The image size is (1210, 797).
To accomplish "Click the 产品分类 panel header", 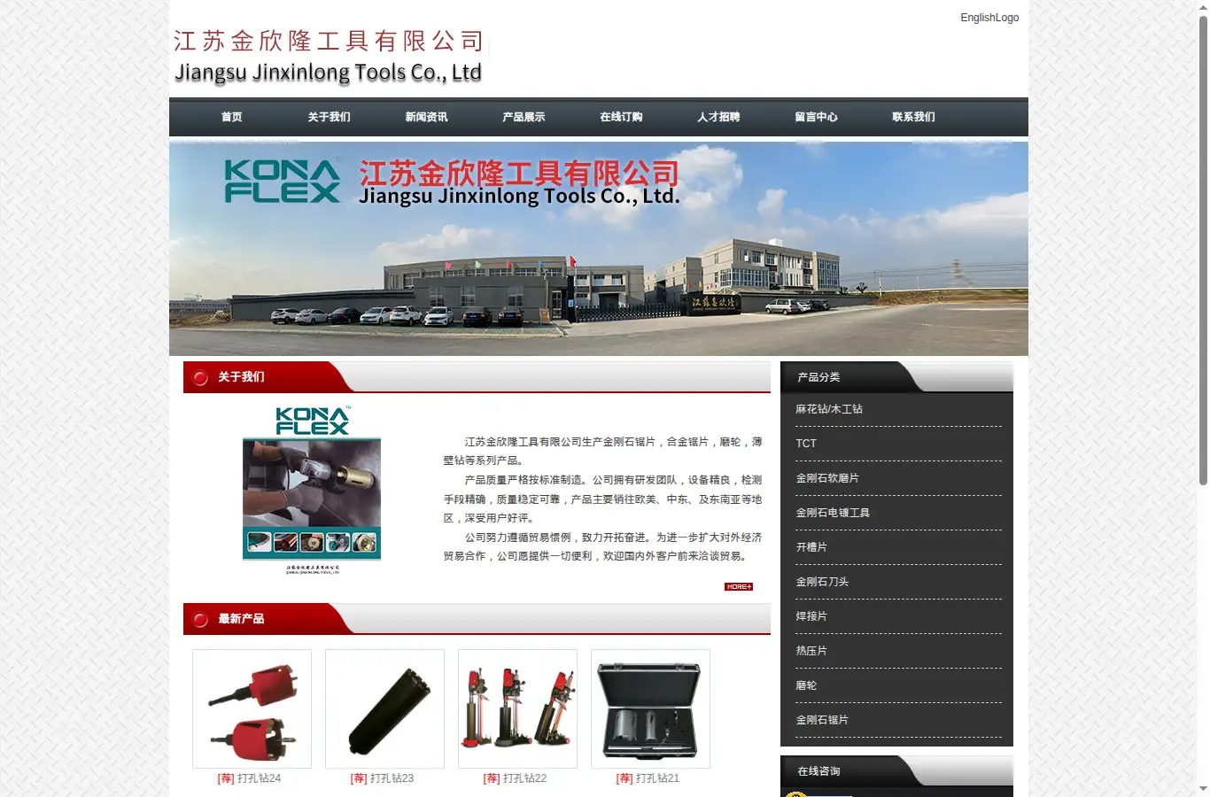I will [x=896, y=377].
